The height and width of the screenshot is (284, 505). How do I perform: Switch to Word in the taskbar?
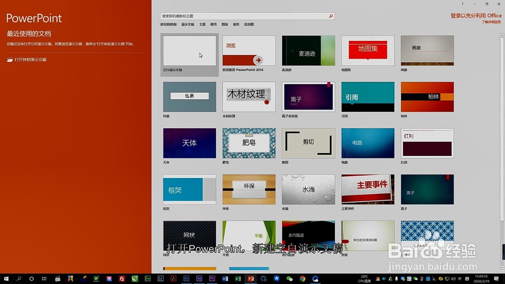pyautogui.click(x=225, y=279)
